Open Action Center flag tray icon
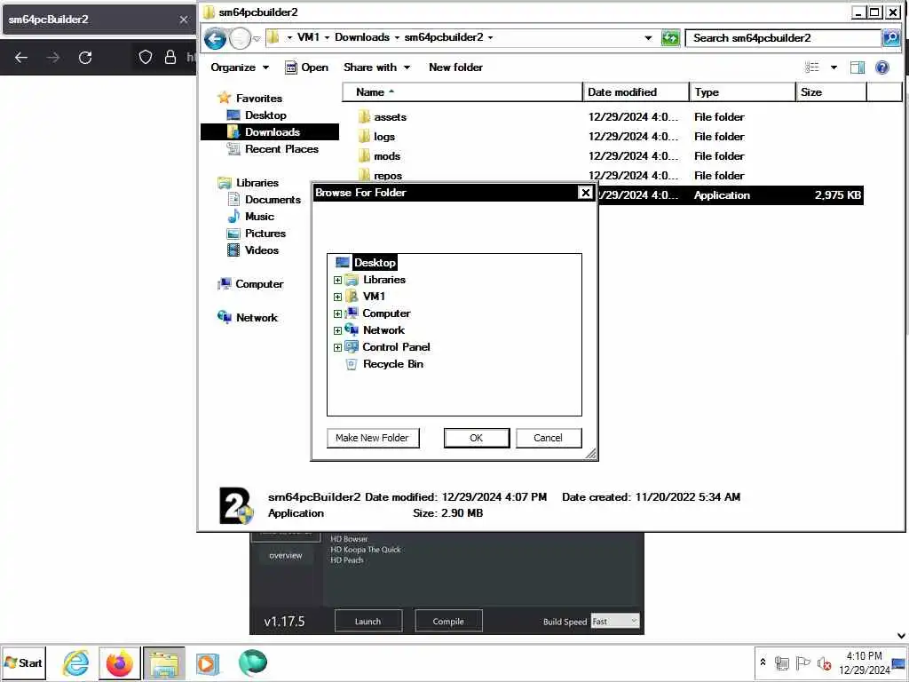This screenshot has width=909, height=682. (802, 662)
